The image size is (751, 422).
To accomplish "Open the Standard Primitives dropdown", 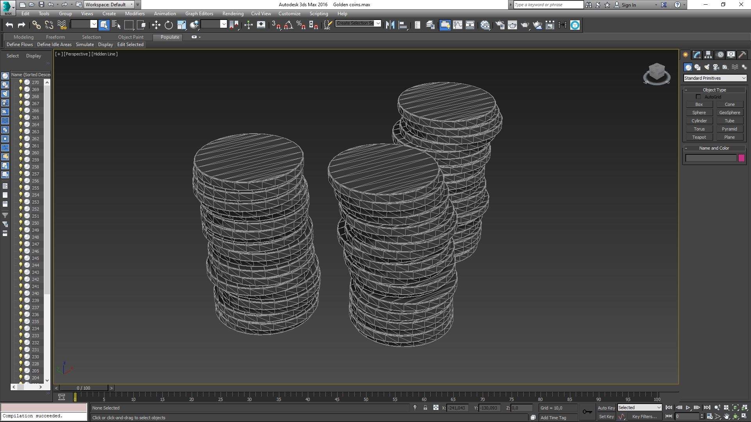I will pyautogui.click(x=715, y=78).
